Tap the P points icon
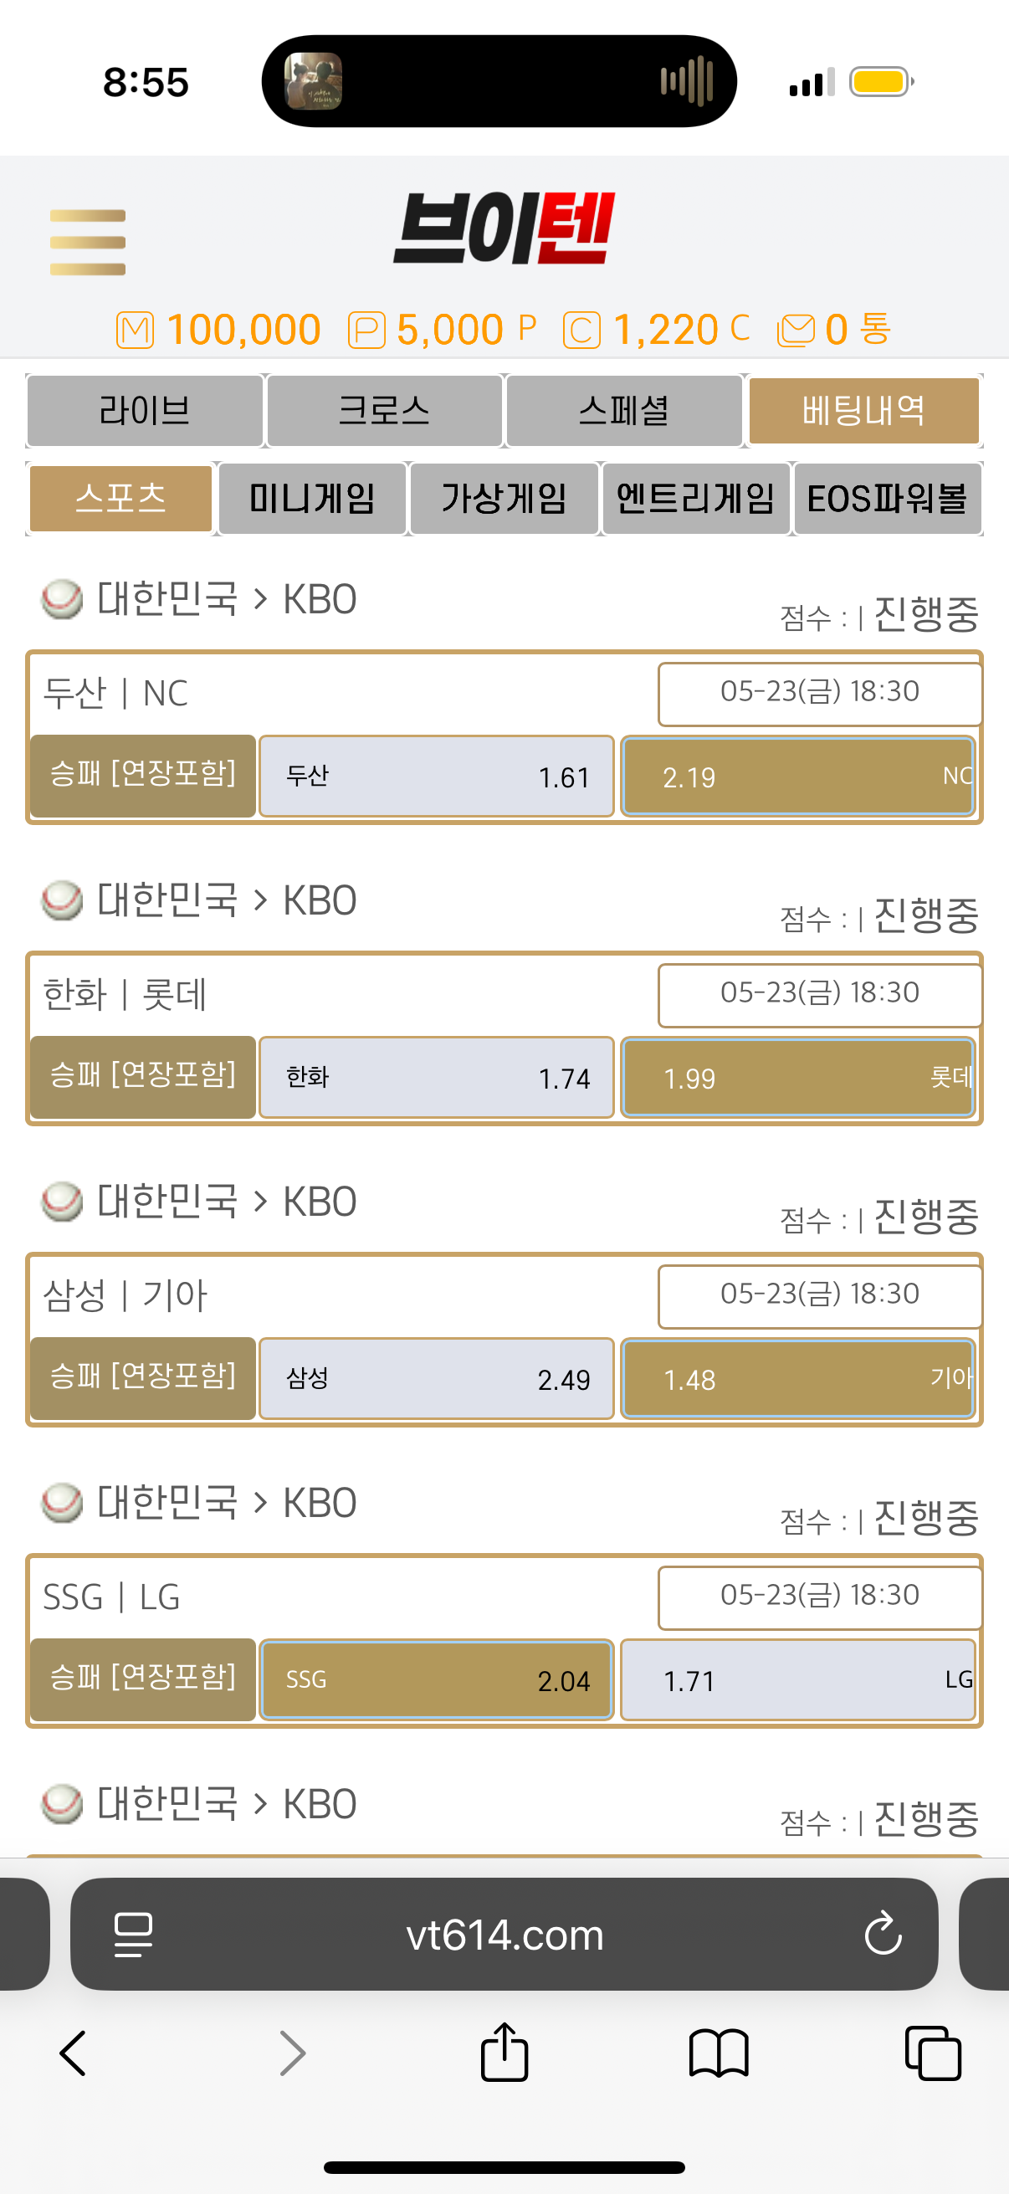 [x=367, y=331]
